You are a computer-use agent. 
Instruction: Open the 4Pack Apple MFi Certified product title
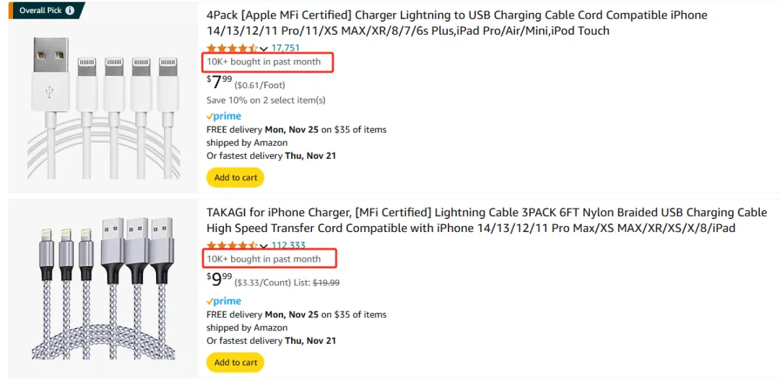pyautogui.click(x=456, y=23)
